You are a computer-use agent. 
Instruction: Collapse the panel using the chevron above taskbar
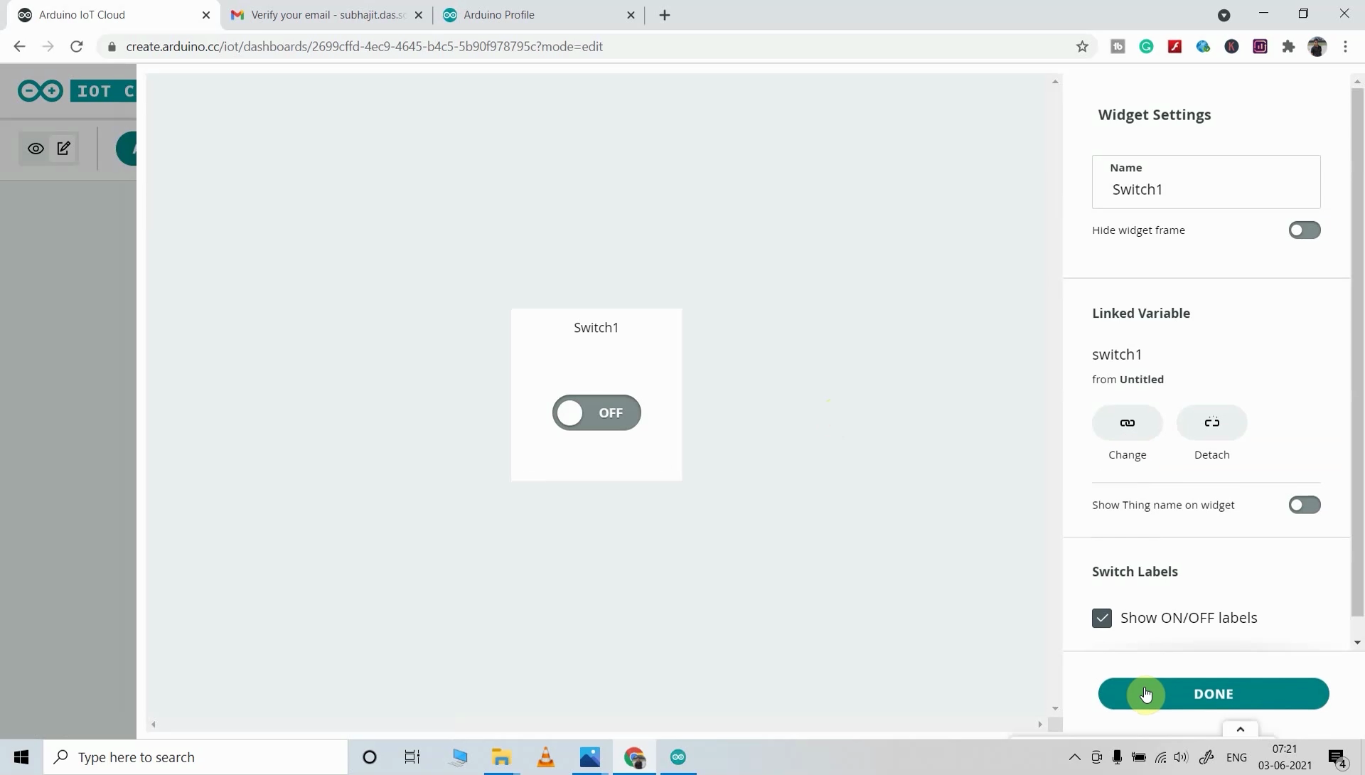tap(1240, 728)
